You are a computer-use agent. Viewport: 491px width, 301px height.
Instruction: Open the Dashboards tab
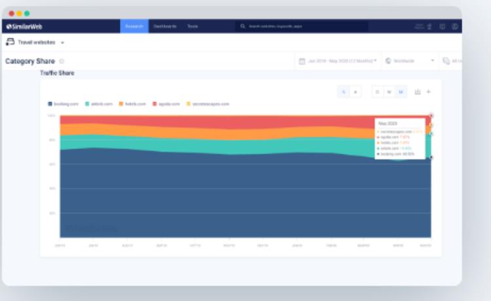pos(165,26)
